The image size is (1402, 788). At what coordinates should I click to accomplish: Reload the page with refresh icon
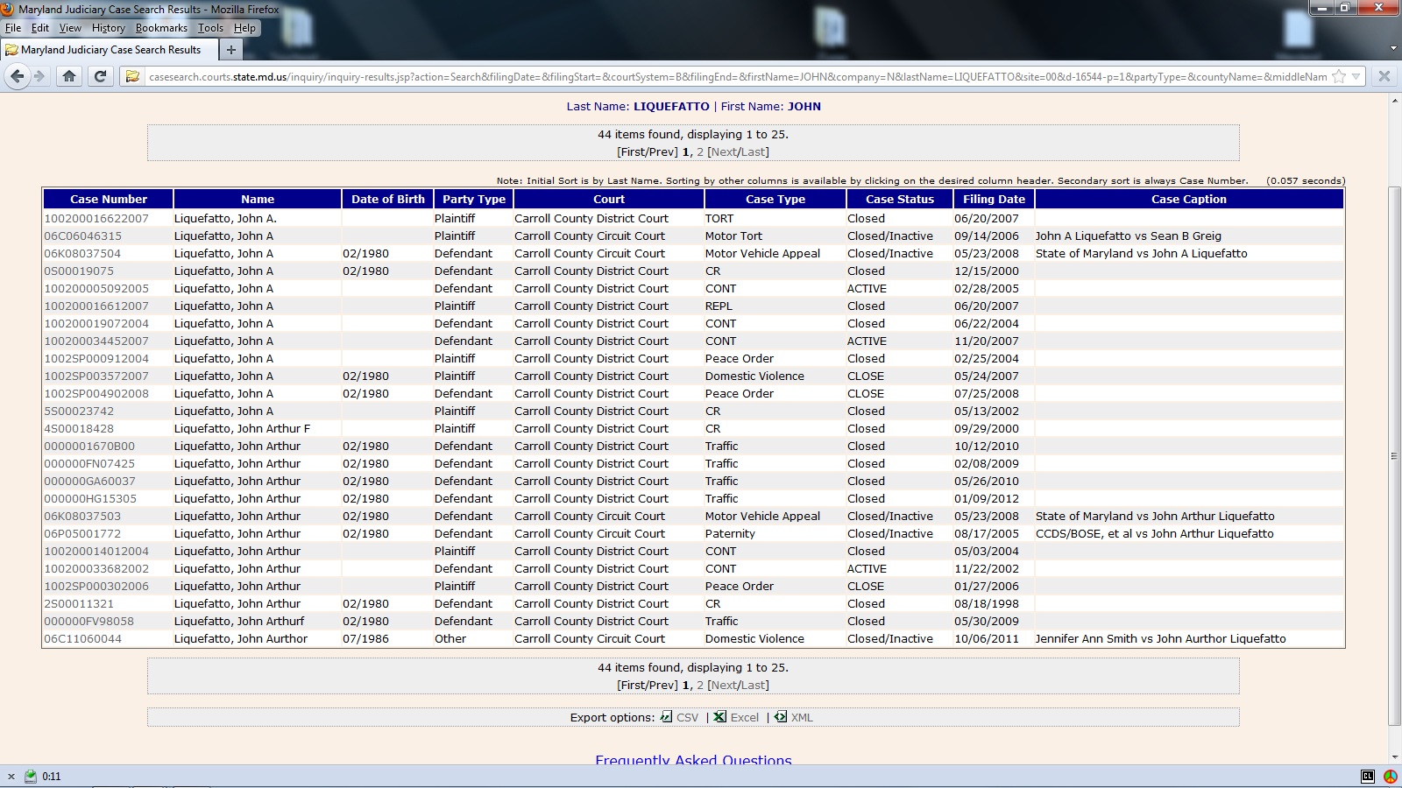pyautogui.click(x=100, y=76)
